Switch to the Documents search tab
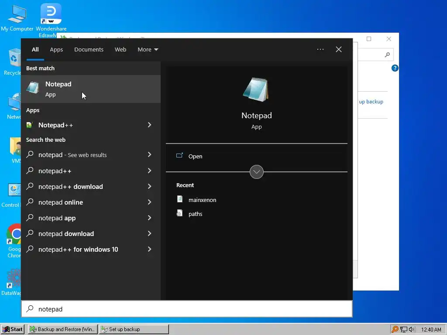The image size is (447, 335). click(89, 50)
